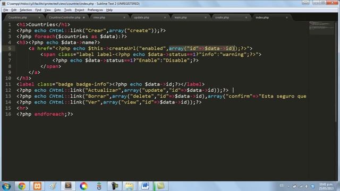Viewport: 340px width, 191px height.
Task: Show hidden system tray icons arrow
Action: [x=288, y=186]
